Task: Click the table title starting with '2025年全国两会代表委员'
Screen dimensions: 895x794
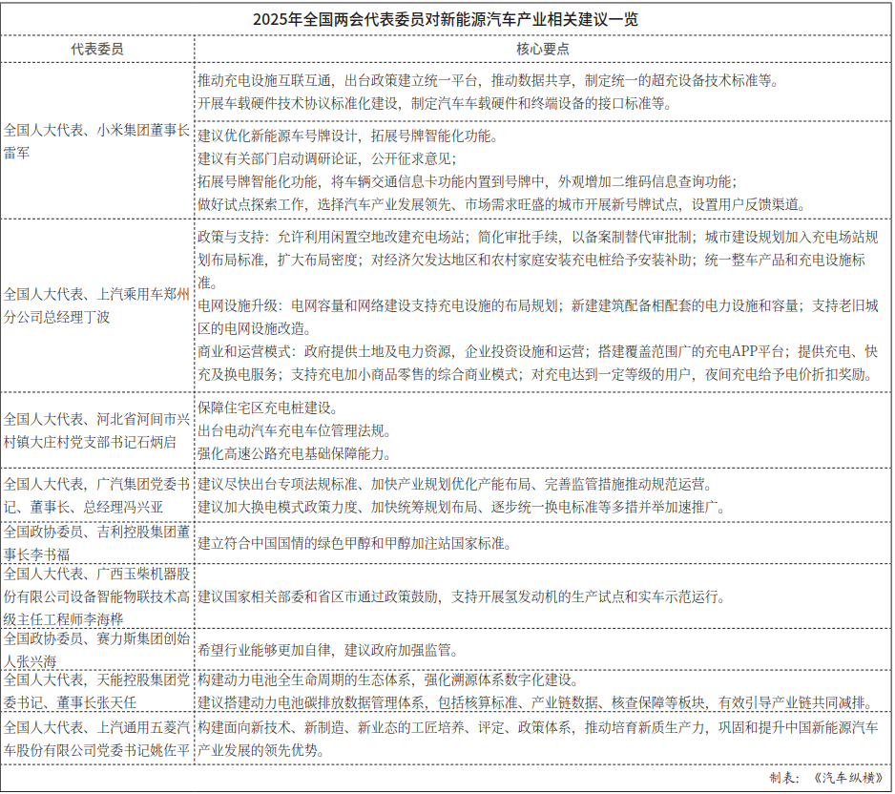Action: point(446,19)
